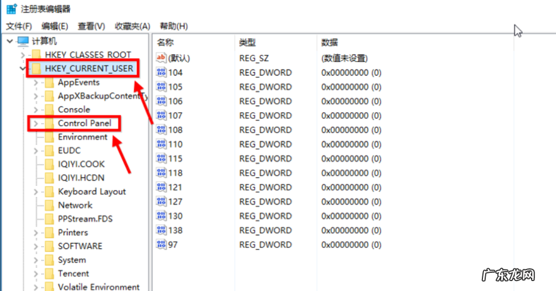Select the (默认) string value icon
Viewport: 556px width, 291px height.
(x=161, y=58)
